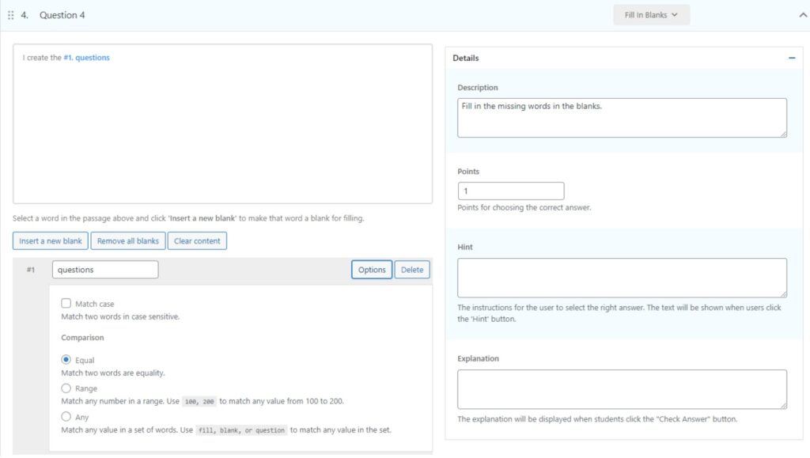Click inside the Hint text box
The height and width of the screenshot is (458, 810).
pos(622,278)
